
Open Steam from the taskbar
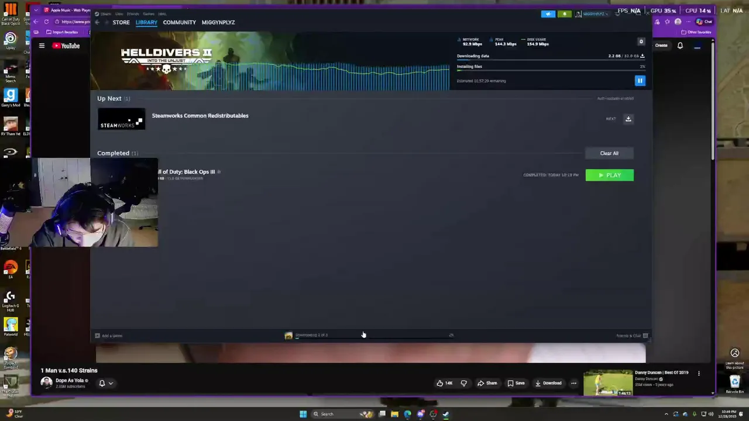[445, 414]
